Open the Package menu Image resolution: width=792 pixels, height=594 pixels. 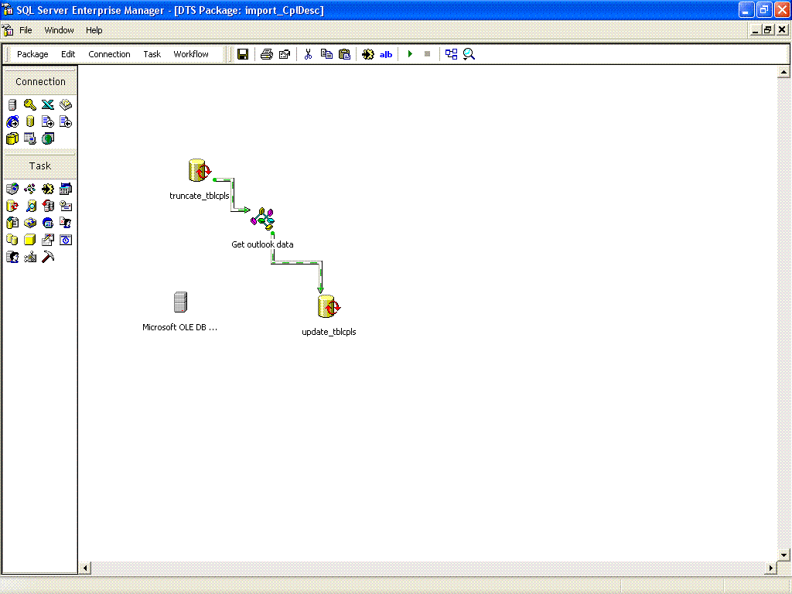pyautogui.click(x=32, y=54)
